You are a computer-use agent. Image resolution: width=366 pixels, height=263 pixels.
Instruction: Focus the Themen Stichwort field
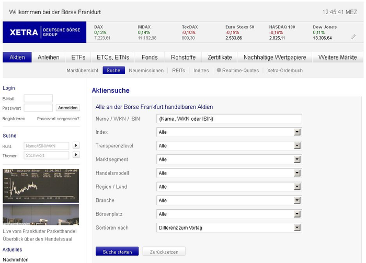click(47, 155)
